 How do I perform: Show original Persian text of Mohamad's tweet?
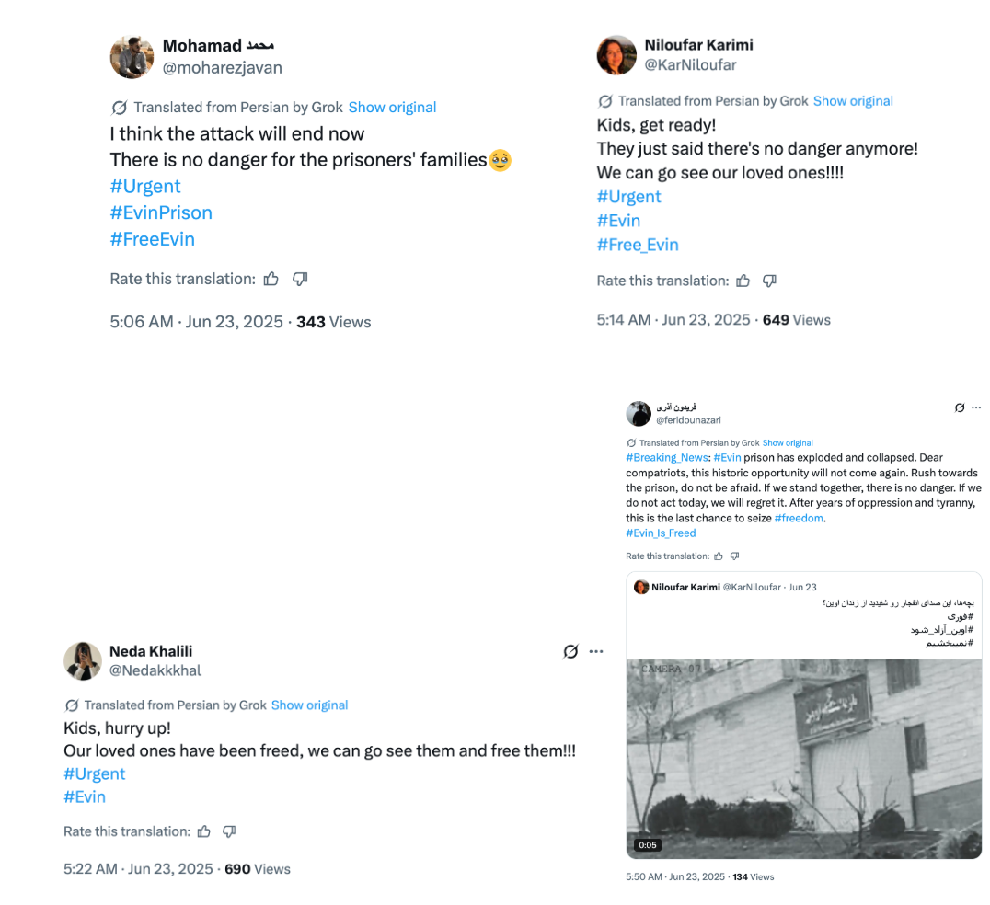[x=392, y=108]
